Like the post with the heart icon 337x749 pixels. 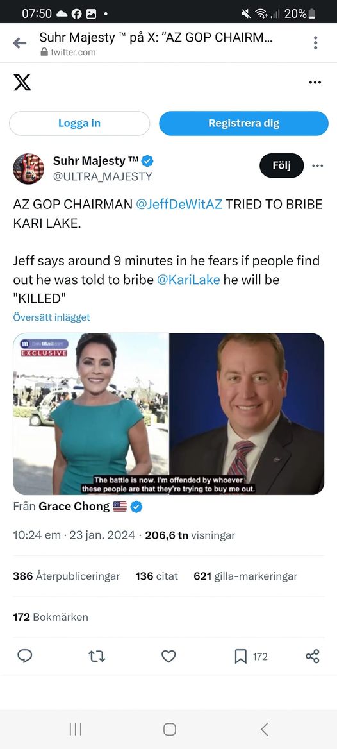[x=168, y=657]
